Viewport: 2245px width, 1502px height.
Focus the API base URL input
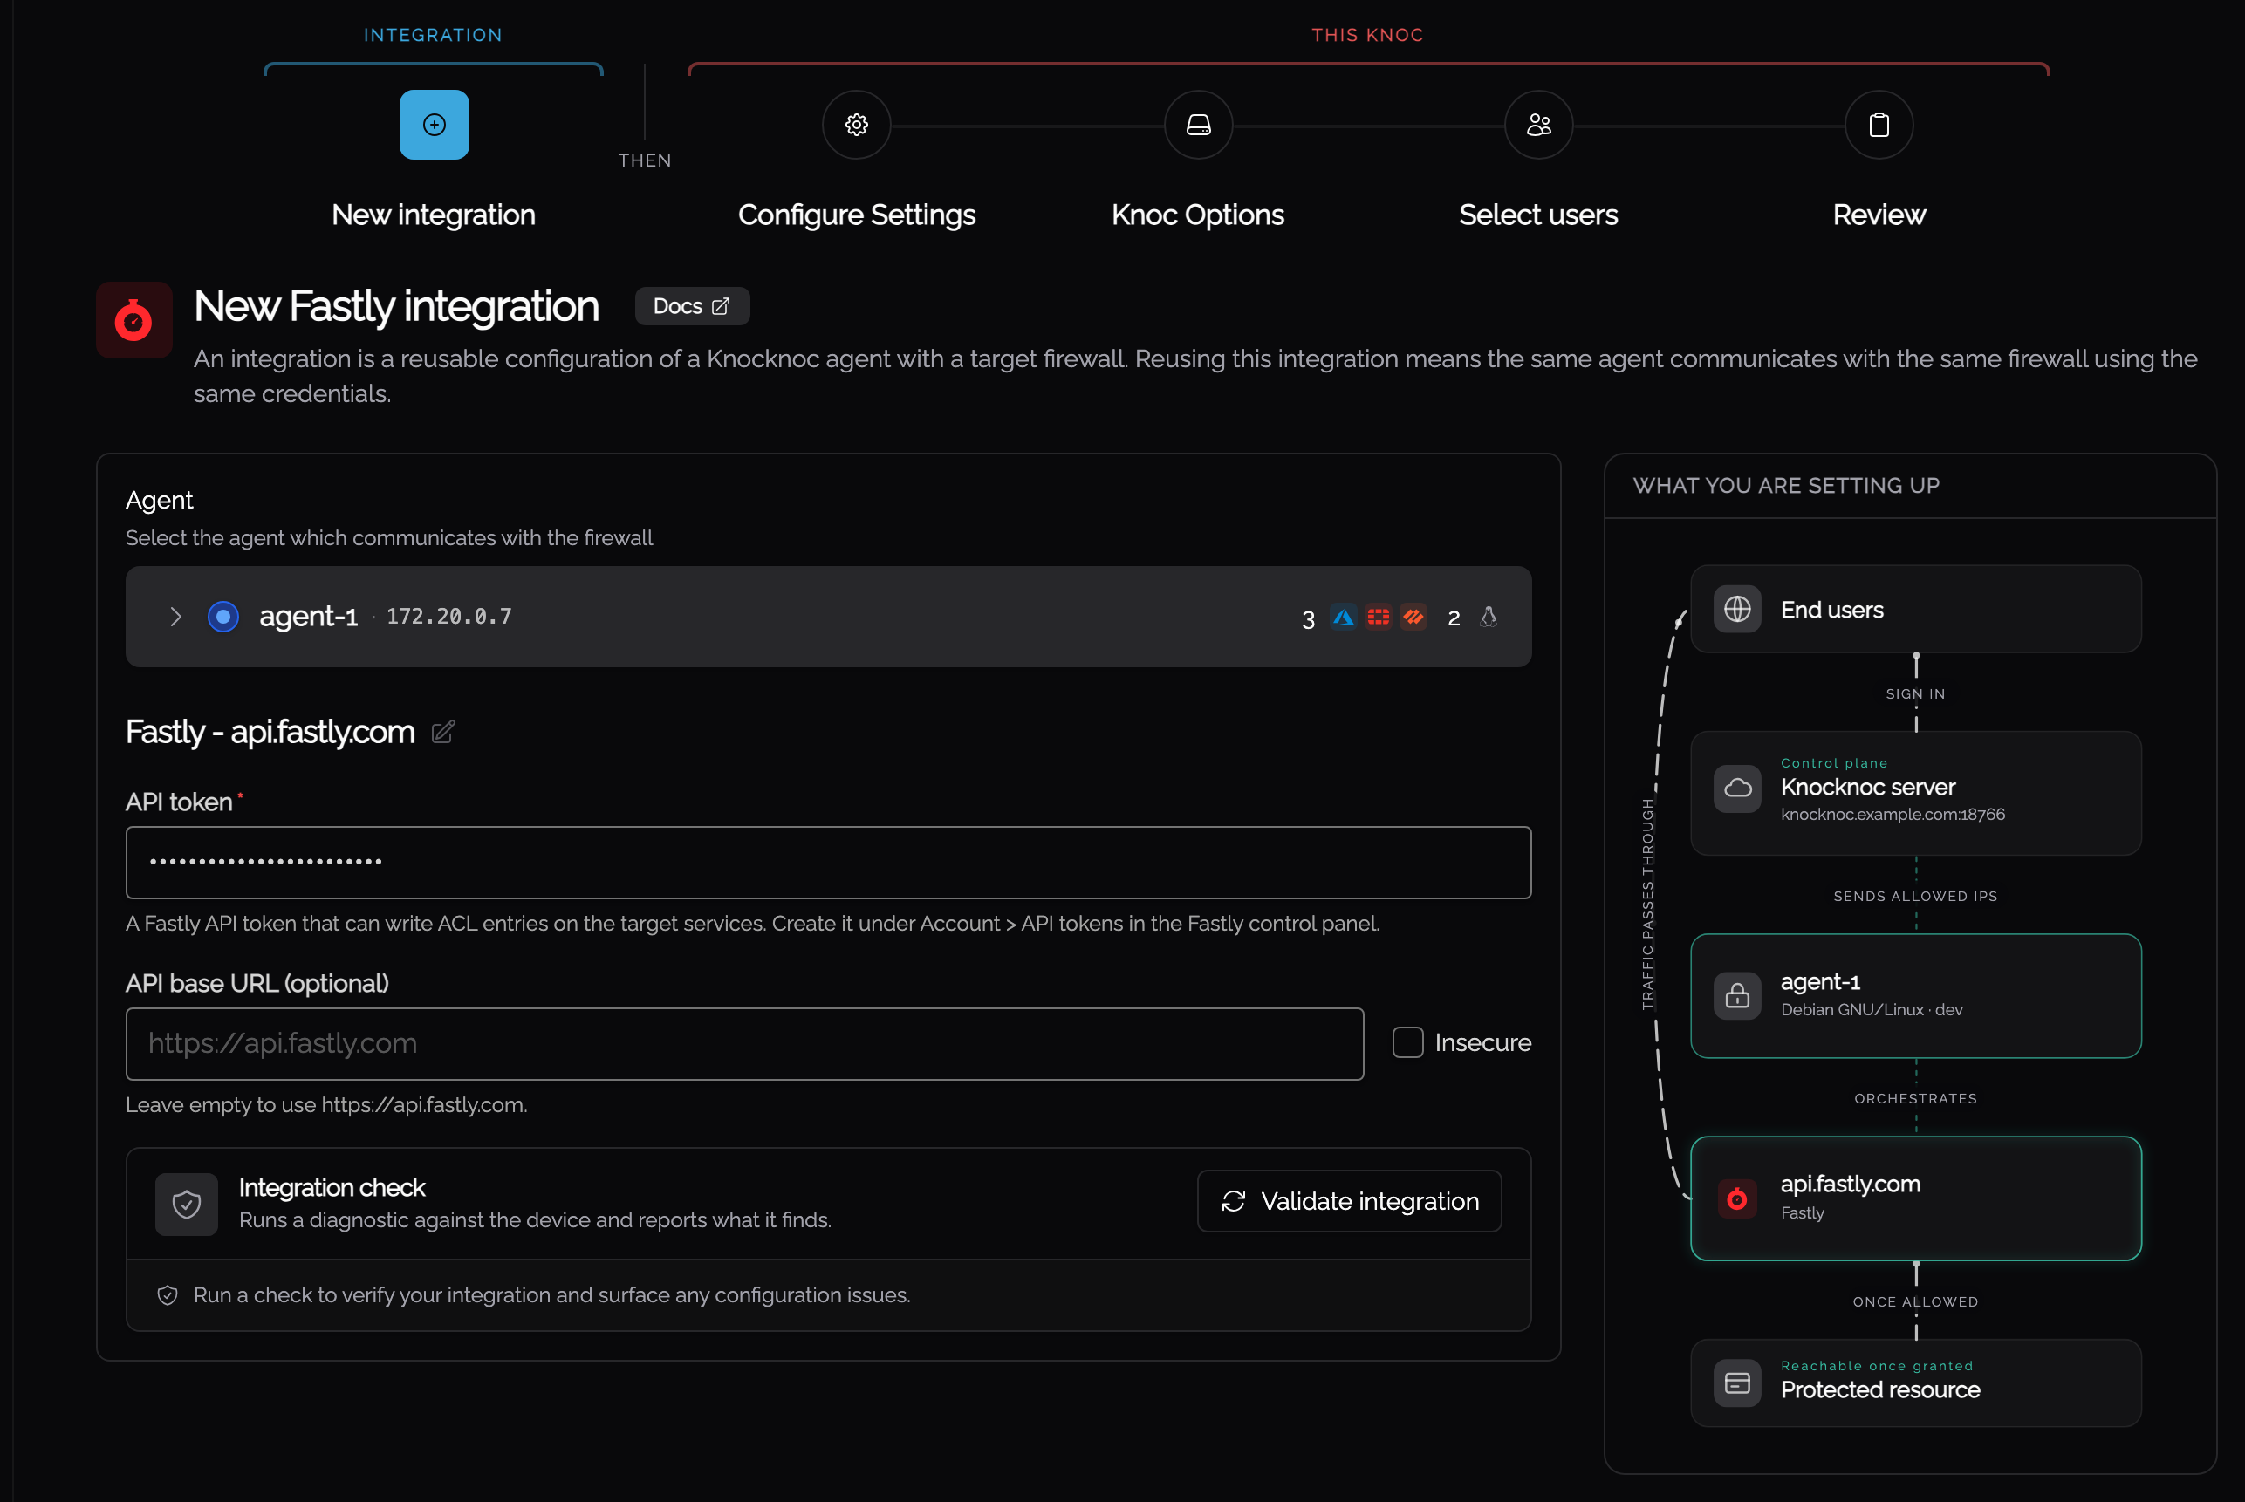[744, 1043]
